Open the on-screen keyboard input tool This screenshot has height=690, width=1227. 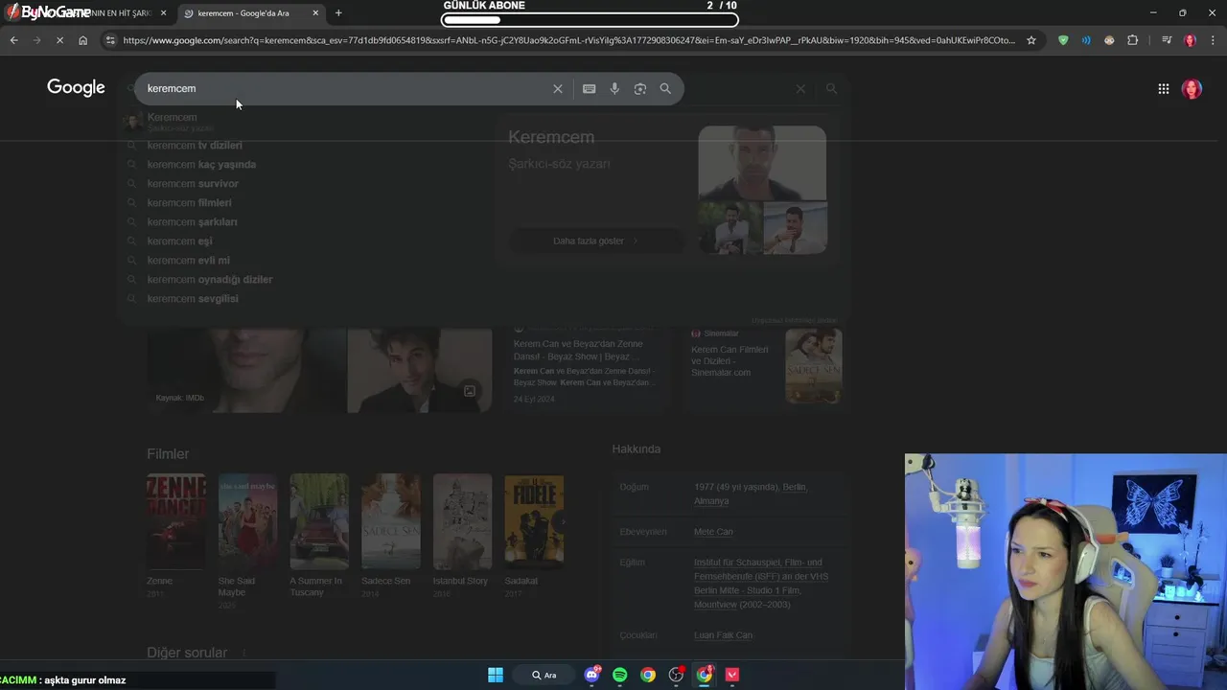click(x=589, y=88)
